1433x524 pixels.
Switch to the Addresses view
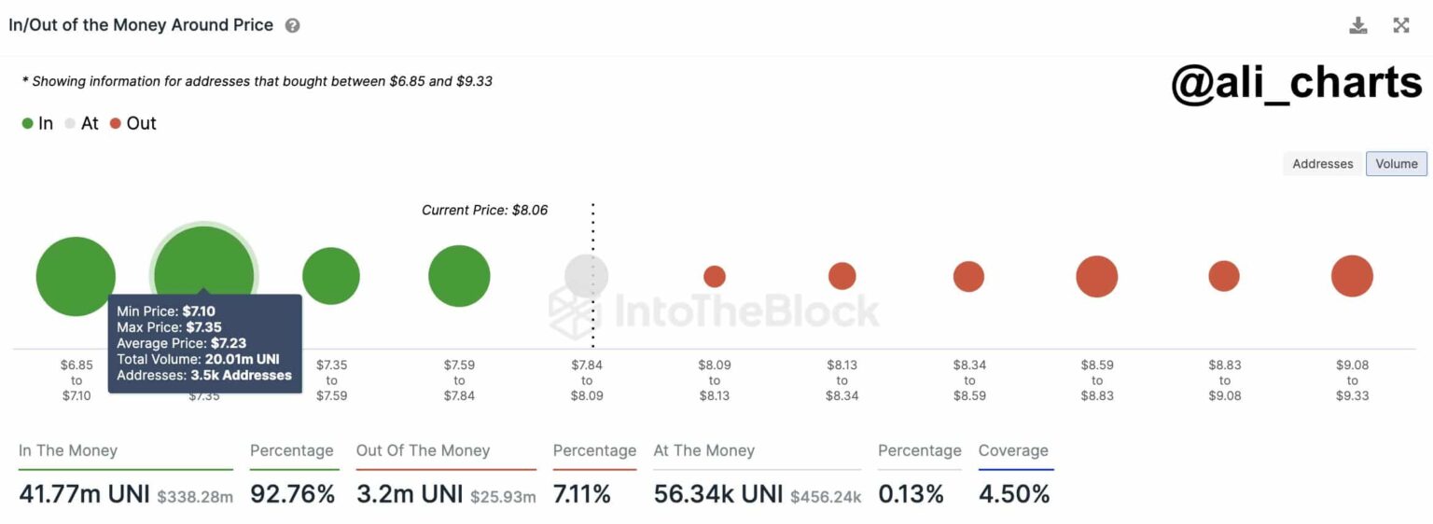(x=1322, y=164)
